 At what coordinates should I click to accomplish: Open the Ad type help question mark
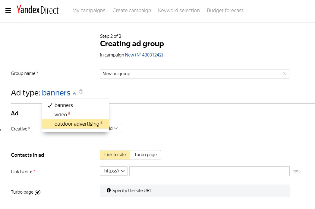tap(81, 92)
